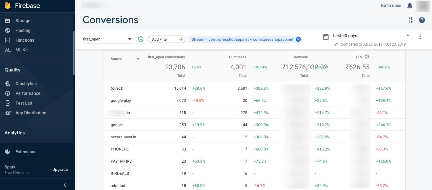Screen dimensions: 432x190
Task: Click the Compared to date range text
Action: pyautogui.click(x=373, y=44)
